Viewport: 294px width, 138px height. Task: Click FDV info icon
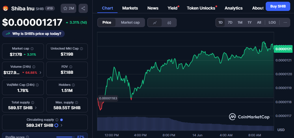coord(71,67)
